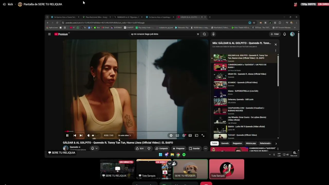The height and width of the screenshot is (185, 329).
Task: Click the Crear button
Action: coord(275,34)
